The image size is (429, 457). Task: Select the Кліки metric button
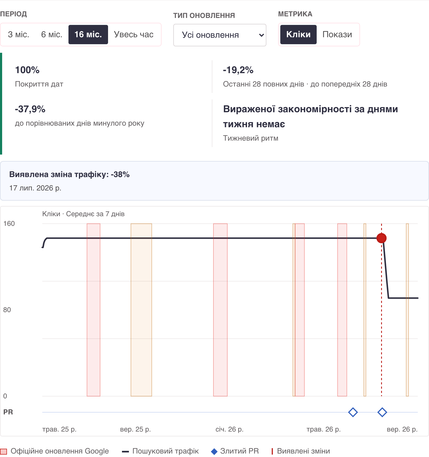point(298,35)
